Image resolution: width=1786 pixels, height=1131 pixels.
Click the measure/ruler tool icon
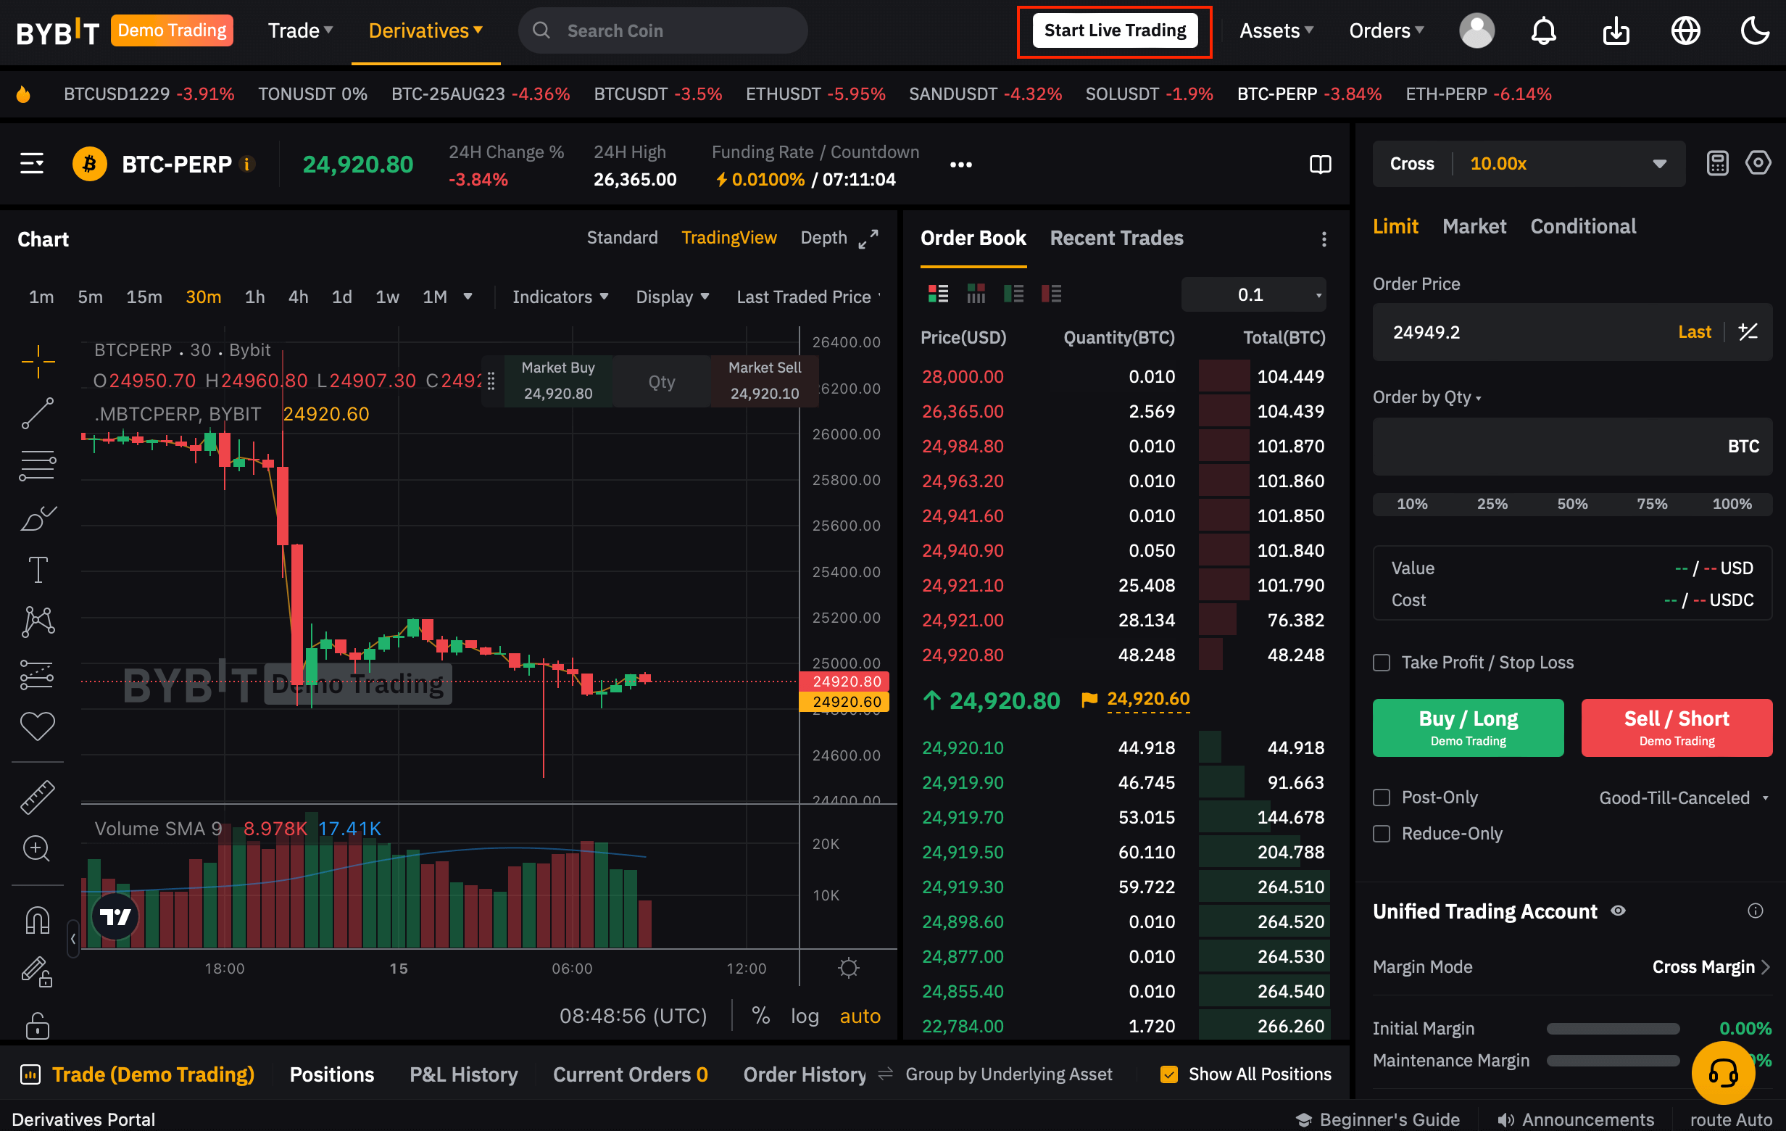[38, 795]
